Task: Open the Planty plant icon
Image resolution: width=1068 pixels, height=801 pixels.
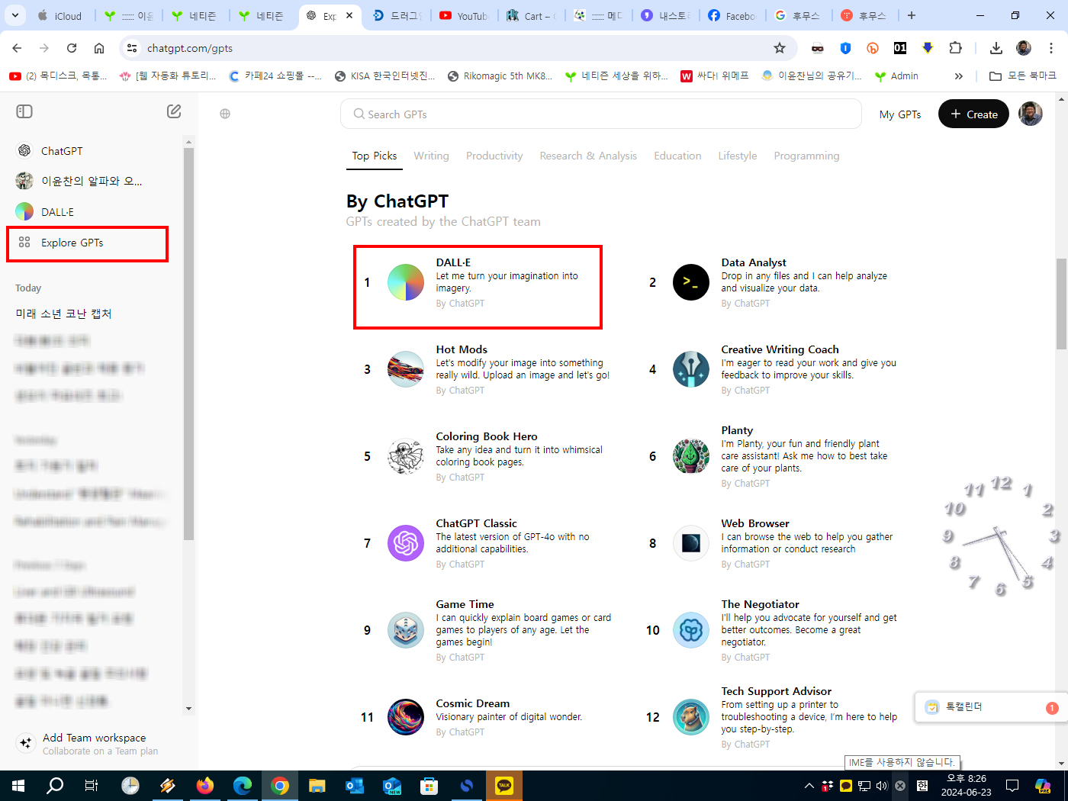Action: pos(691,456)
